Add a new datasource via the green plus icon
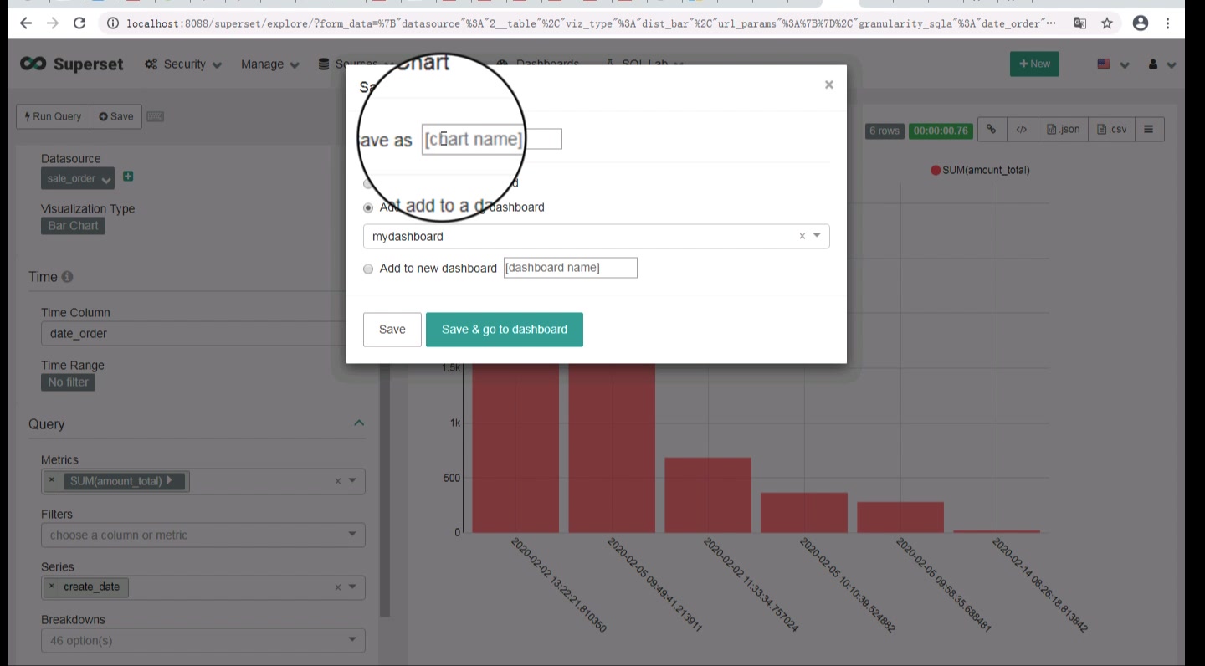Viewport: 1205px width, 666px height. coord(127,177)
